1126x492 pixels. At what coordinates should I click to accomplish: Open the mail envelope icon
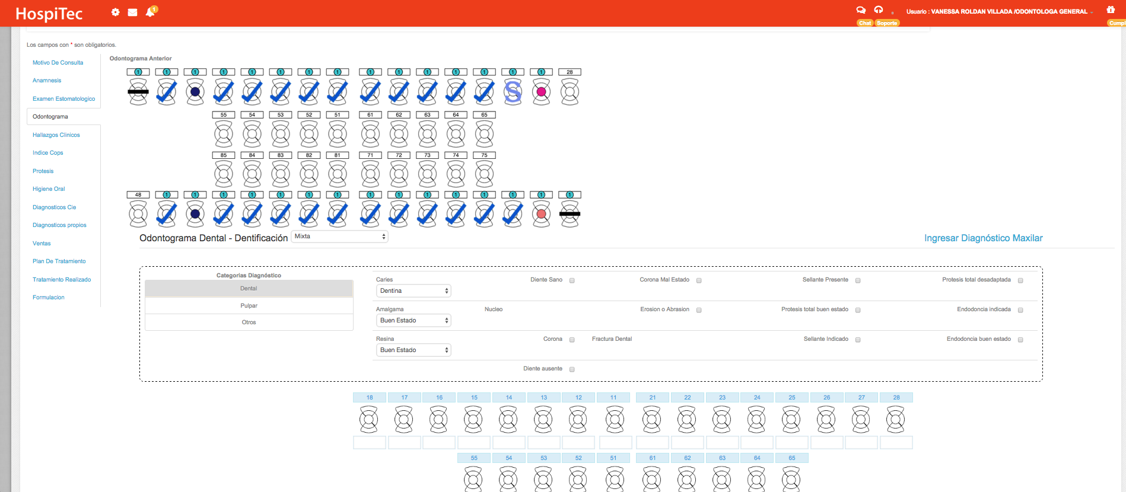point(132,12)
